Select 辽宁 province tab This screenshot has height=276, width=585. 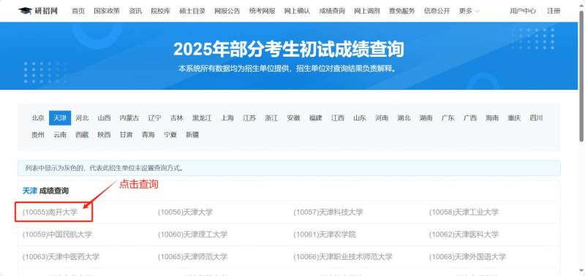[154, 118]
